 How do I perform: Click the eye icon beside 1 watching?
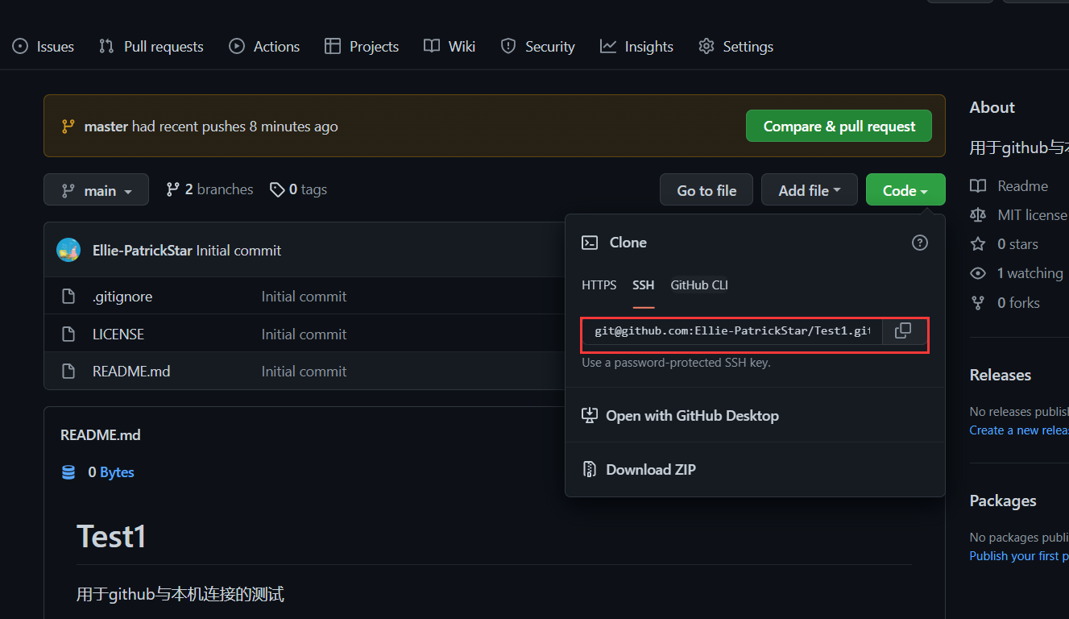point(978,273)
